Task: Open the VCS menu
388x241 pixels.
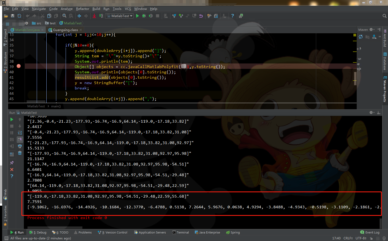Action: pyautogui.click(x=128, y=9)
